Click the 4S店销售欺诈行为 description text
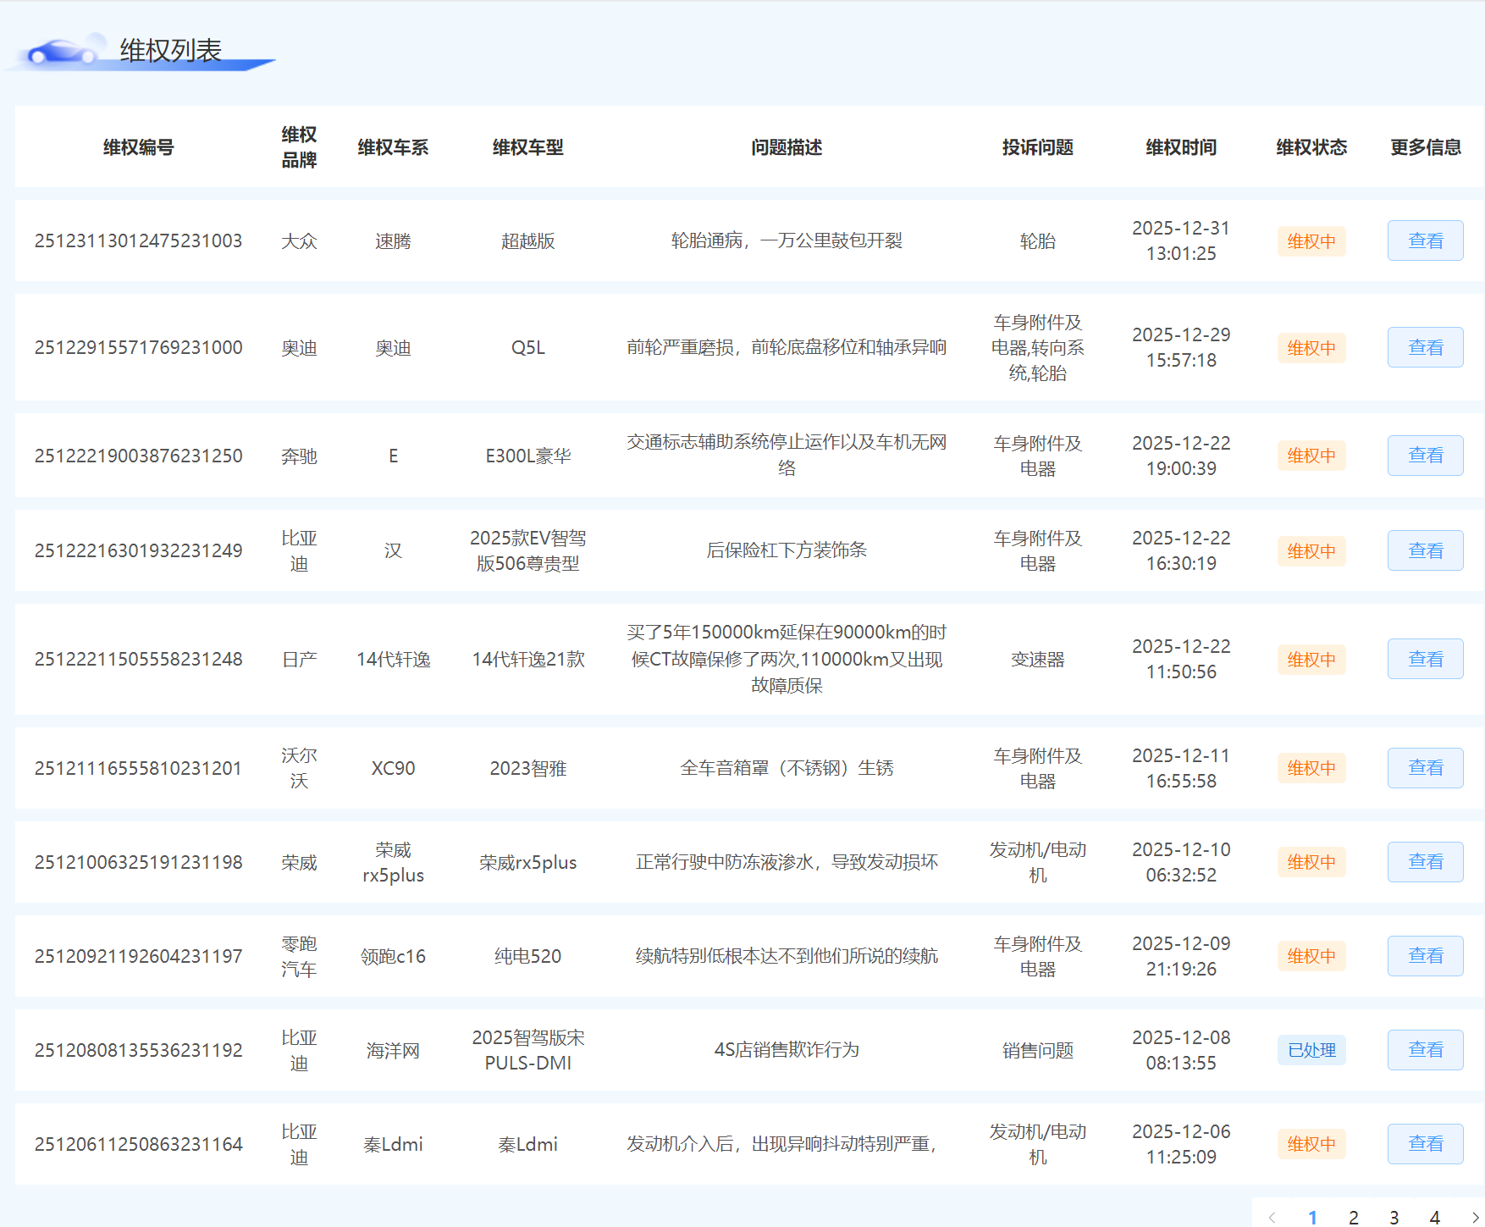Screen dimensions: 1485x1227 click(786, 1050)
